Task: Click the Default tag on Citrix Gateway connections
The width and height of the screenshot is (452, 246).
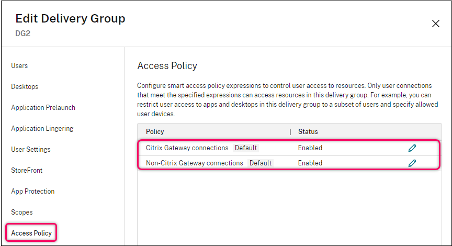Action: coord(246,148)
